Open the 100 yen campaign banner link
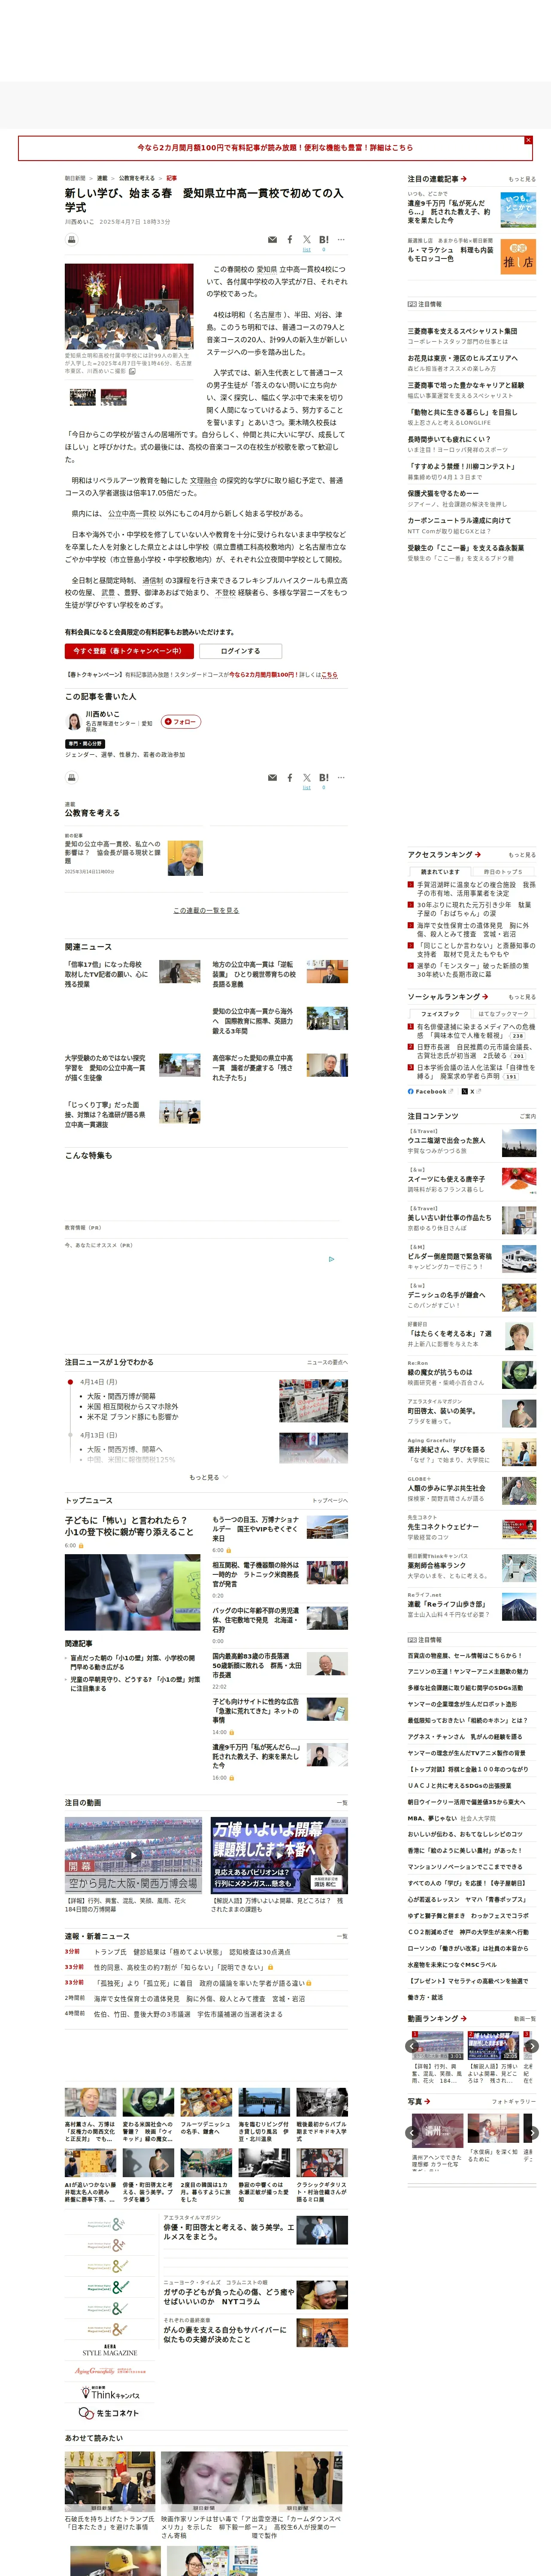The width and height of the screenshot is (551, 2576). (275, 148)
